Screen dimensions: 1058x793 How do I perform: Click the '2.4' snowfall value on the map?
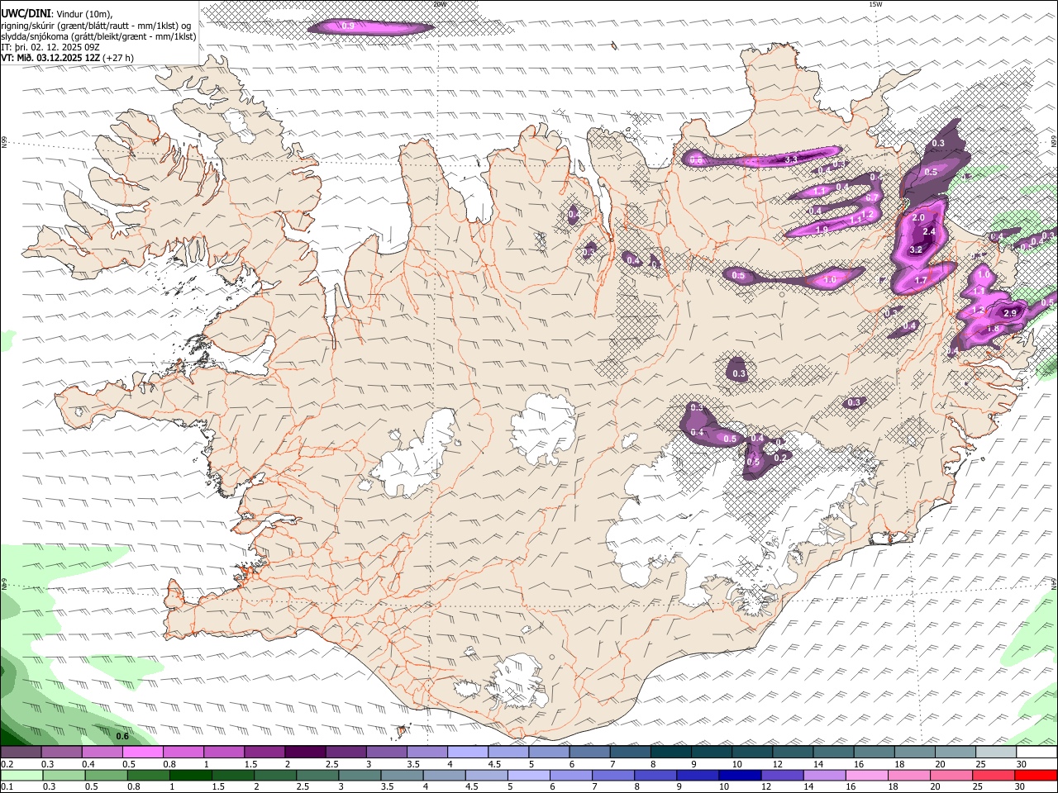(929, 231)
